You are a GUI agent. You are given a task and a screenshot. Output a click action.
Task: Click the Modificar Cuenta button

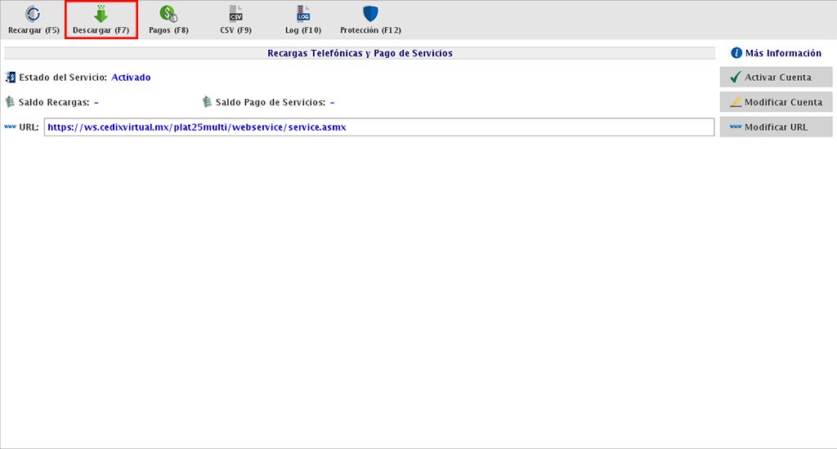(777, 102)
